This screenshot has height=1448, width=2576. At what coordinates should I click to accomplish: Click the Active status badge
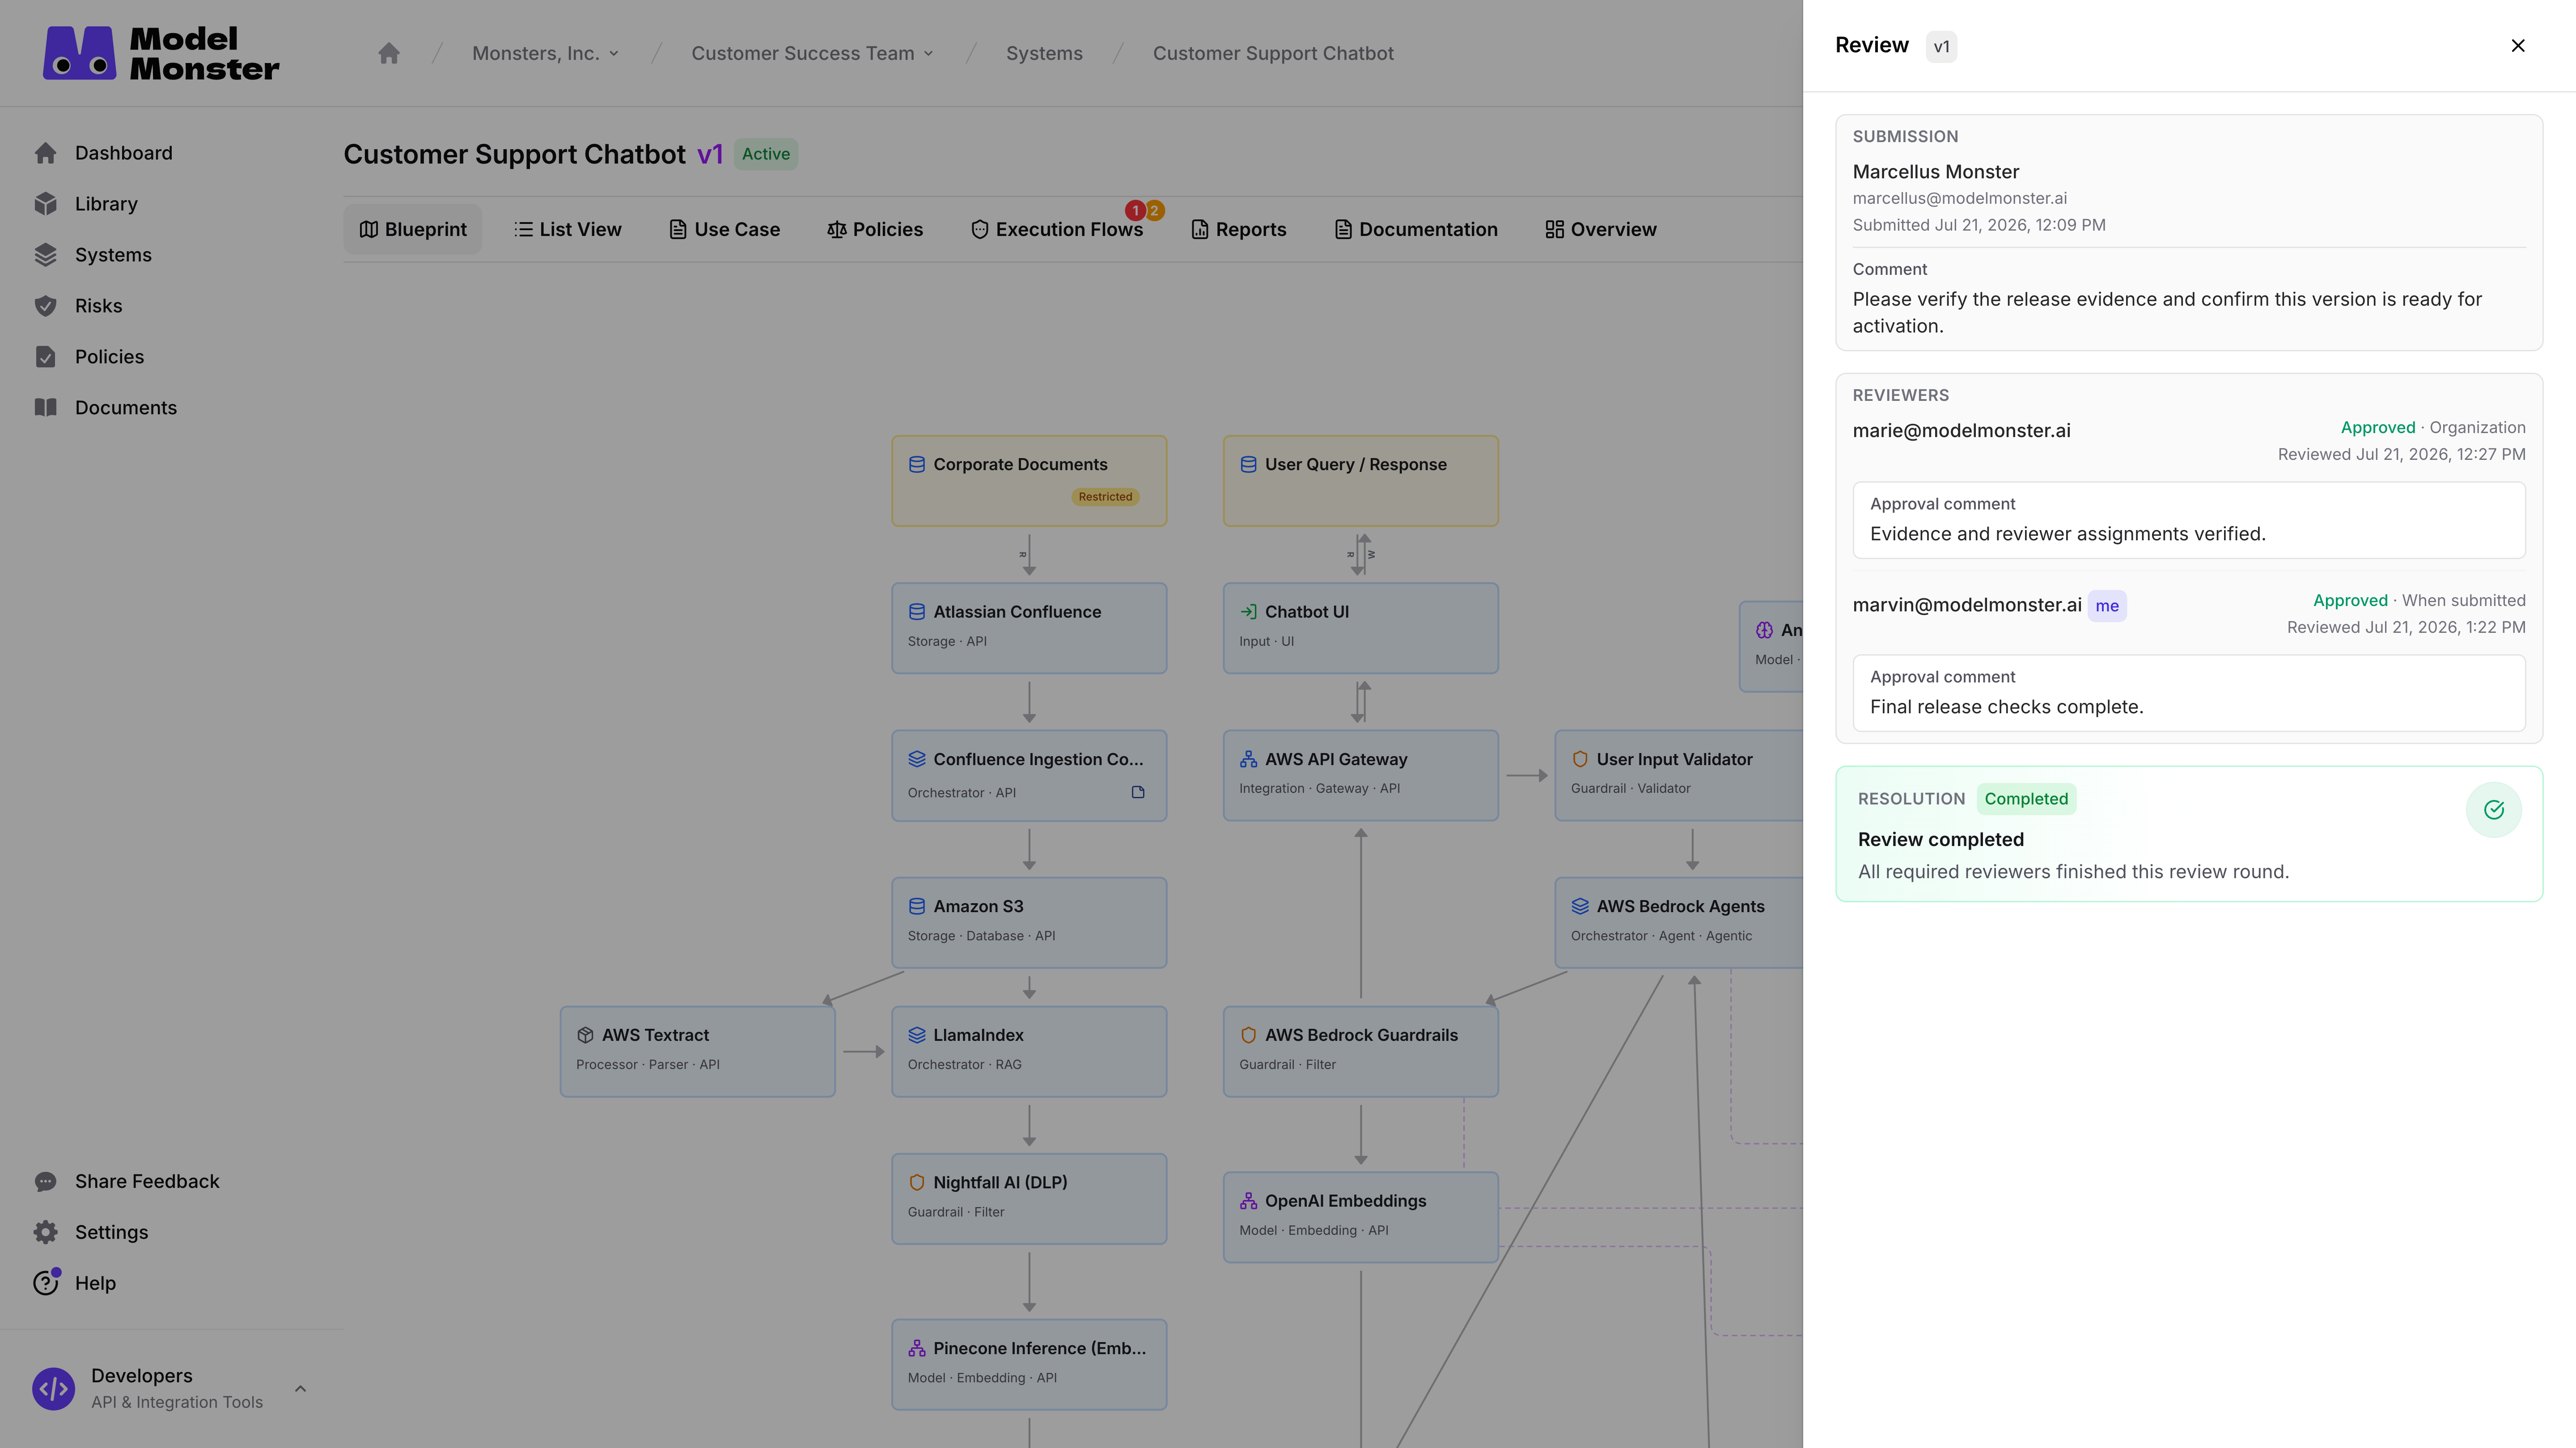pyautogui.click(x=766, y=154)
